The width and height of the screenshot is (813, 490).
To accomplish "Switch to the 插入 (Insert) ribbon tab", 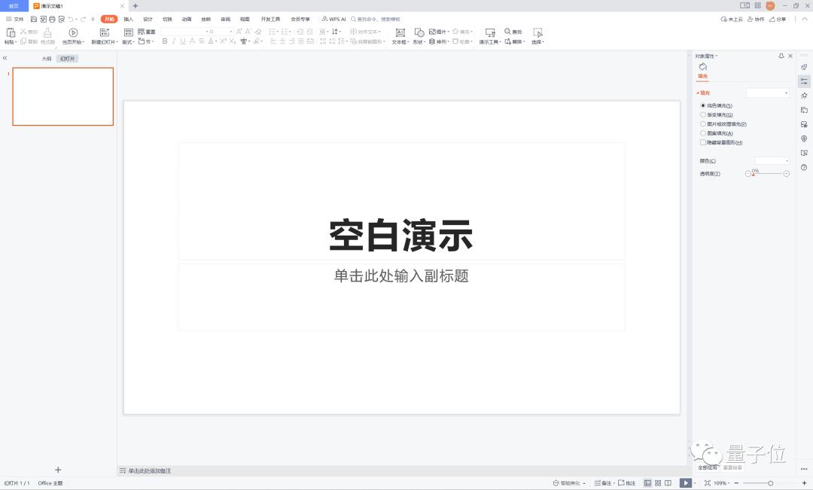I will [127, 19].
